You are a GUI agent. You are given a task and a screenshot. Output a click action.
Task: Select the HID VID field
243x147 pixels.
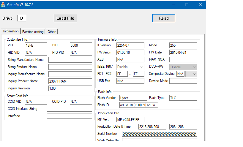point(36,53)
